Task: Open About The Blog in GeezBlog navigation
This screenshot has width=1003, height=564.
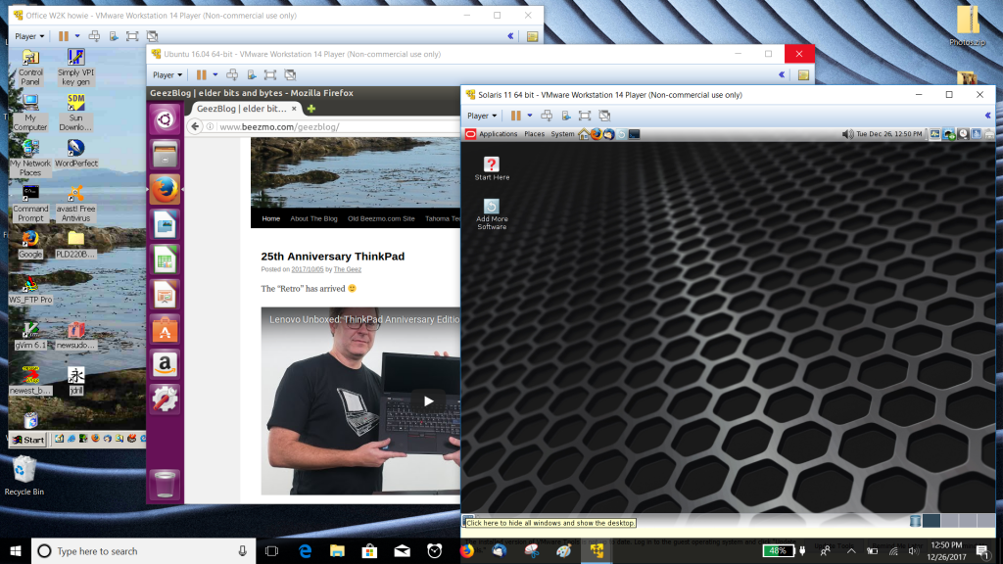Action: click(313, 218)
